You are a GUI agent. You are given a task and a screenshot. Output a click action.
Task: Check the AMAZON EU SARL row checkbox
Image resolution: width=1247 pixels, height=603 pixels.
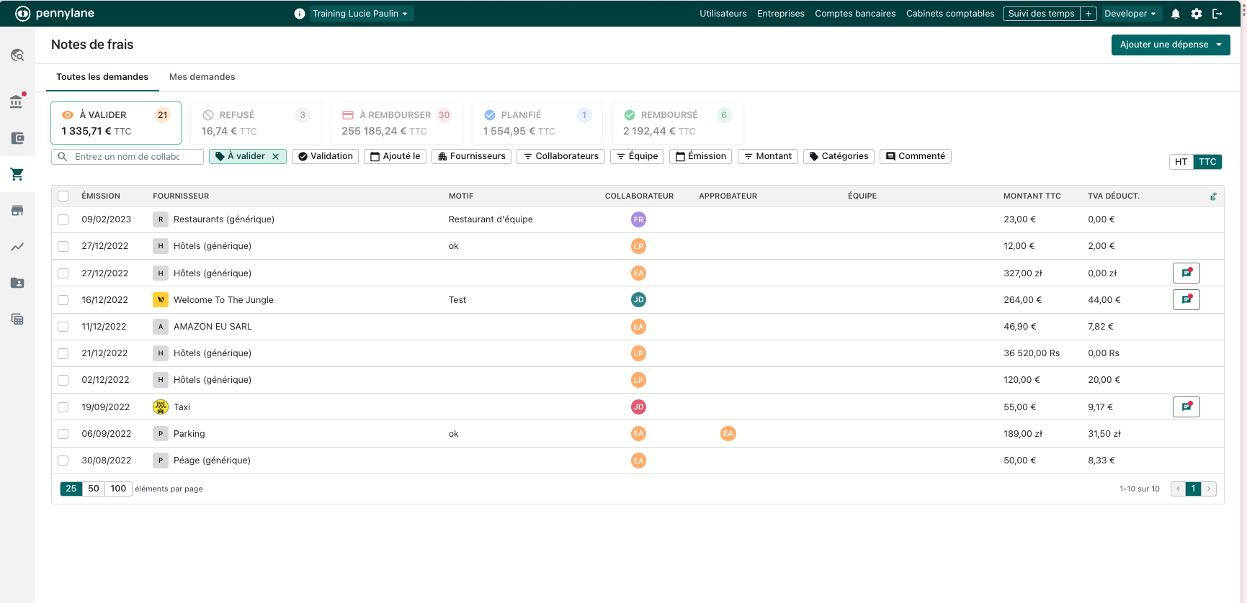[63, 327]
